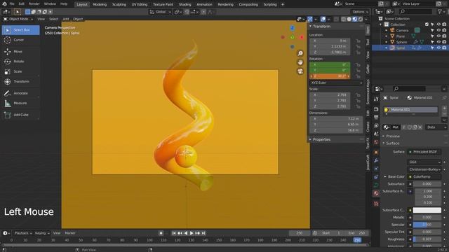449x252 pixels.
Task: Open the Add menu in viewport header
Action: [66, 19]
